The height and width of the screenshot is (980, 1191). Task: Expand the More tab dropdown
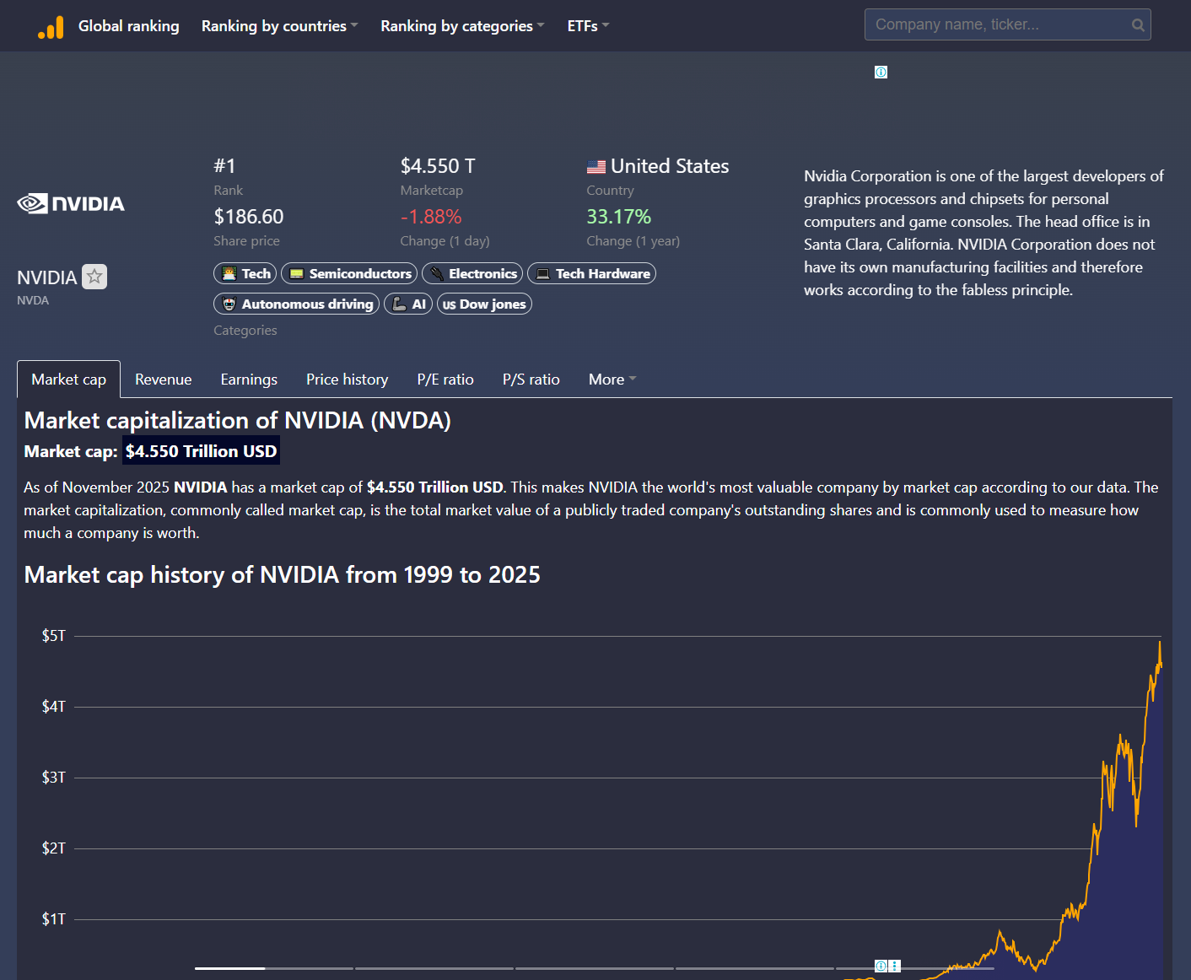pyautogui.click(x=612, y=380)
